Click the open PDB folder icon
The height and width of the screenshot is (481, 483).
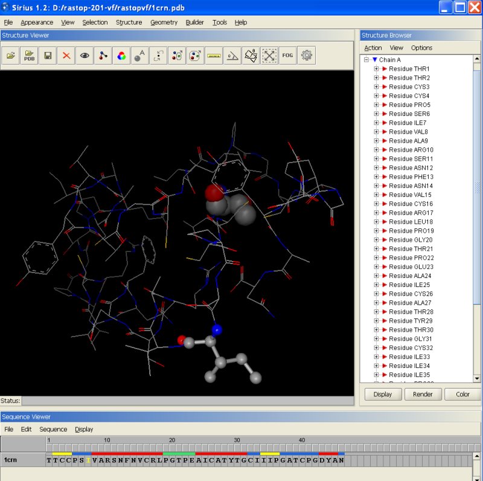(x=29, y=56)
